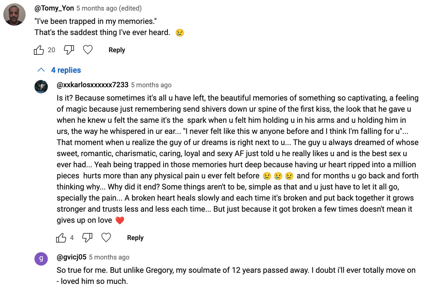
Task: Click @xxkarlosxxxxxx7233's "5 months ago" timestamp
Action: [151, 85]
